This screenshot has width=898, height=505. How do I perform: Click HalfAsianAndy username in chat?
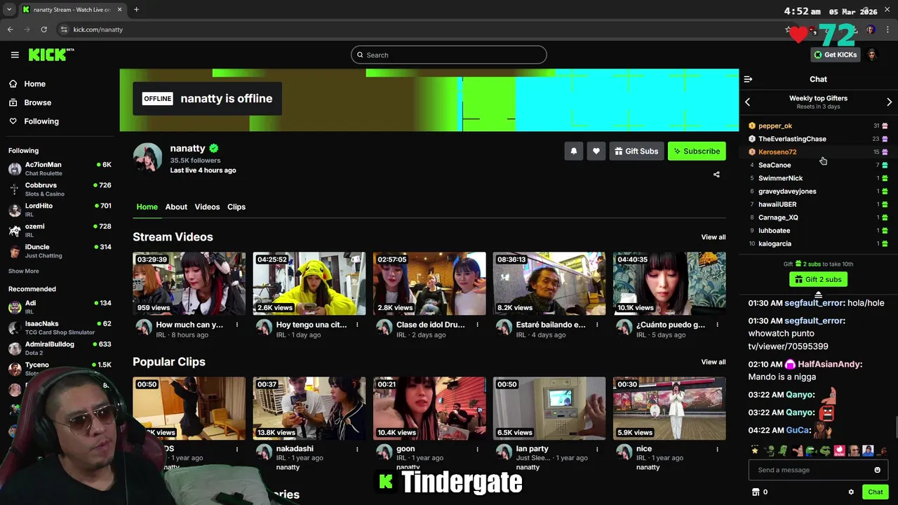coord(829,365)
